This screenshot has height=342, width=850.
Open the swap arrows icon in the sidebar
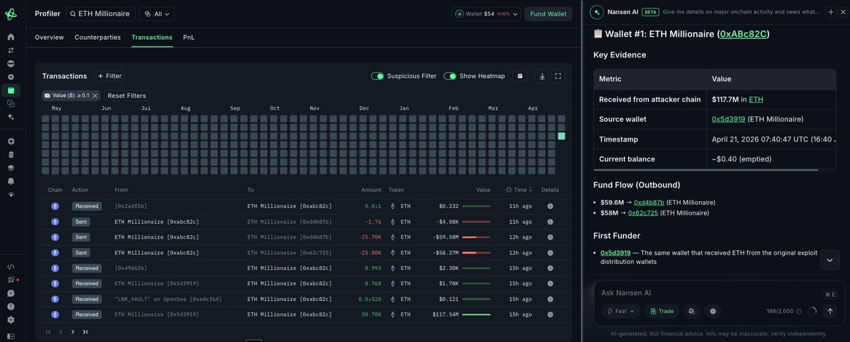click(11, 50)
